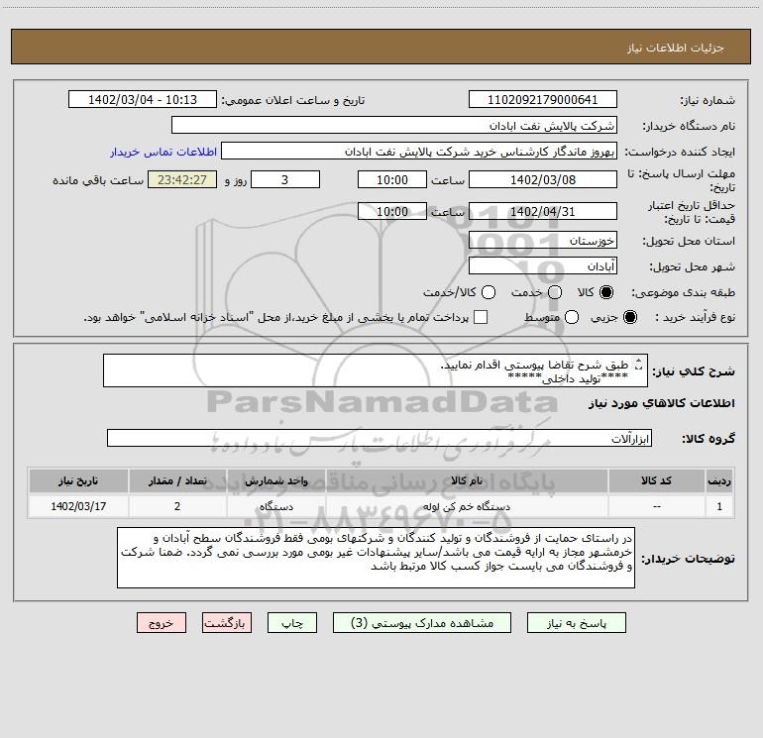Click the item name cell دستگاه خم کن لوله
The image size is (763, 738).
467,506
